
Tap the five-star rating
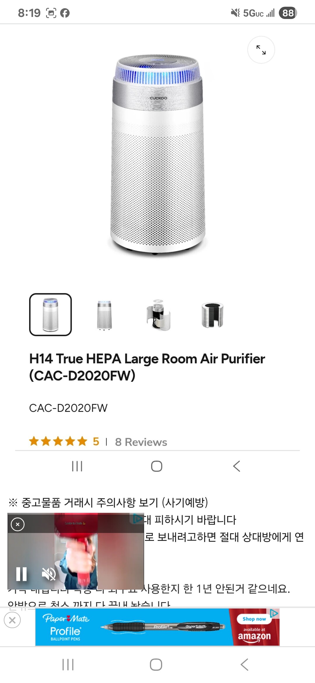point(58,441)
